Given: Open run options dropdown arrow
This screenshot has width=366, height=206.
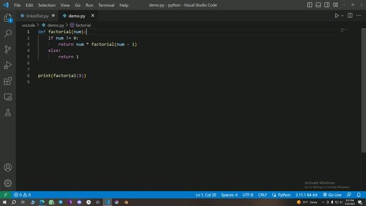Looking at the screenshot, I should pyautogui.click(x=342, y=15).
